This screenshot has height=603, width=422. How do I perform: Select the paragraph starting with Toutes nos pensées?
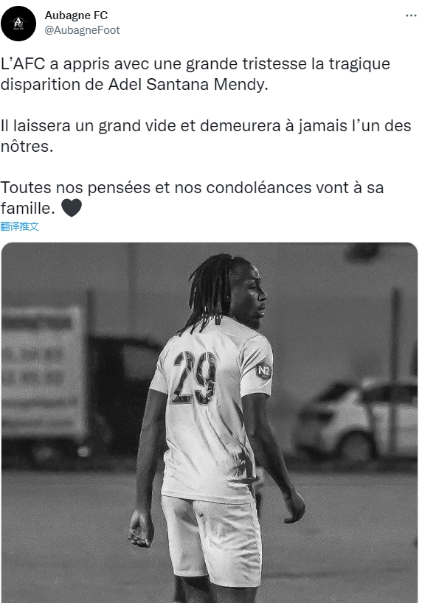(192, 198)
